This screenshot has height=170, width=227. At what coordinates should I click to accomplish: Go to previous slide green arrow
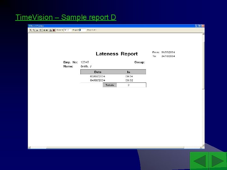199,161
